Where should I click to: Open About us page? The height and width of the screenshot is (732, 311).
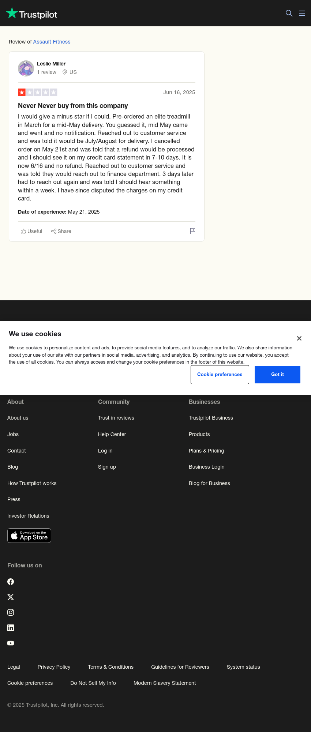coord(18,418)
